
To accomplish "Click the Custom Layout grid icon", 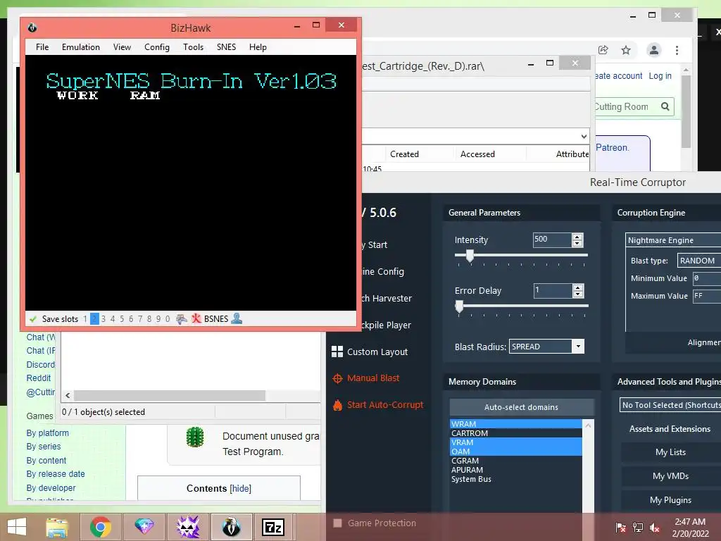I will 337,352.
